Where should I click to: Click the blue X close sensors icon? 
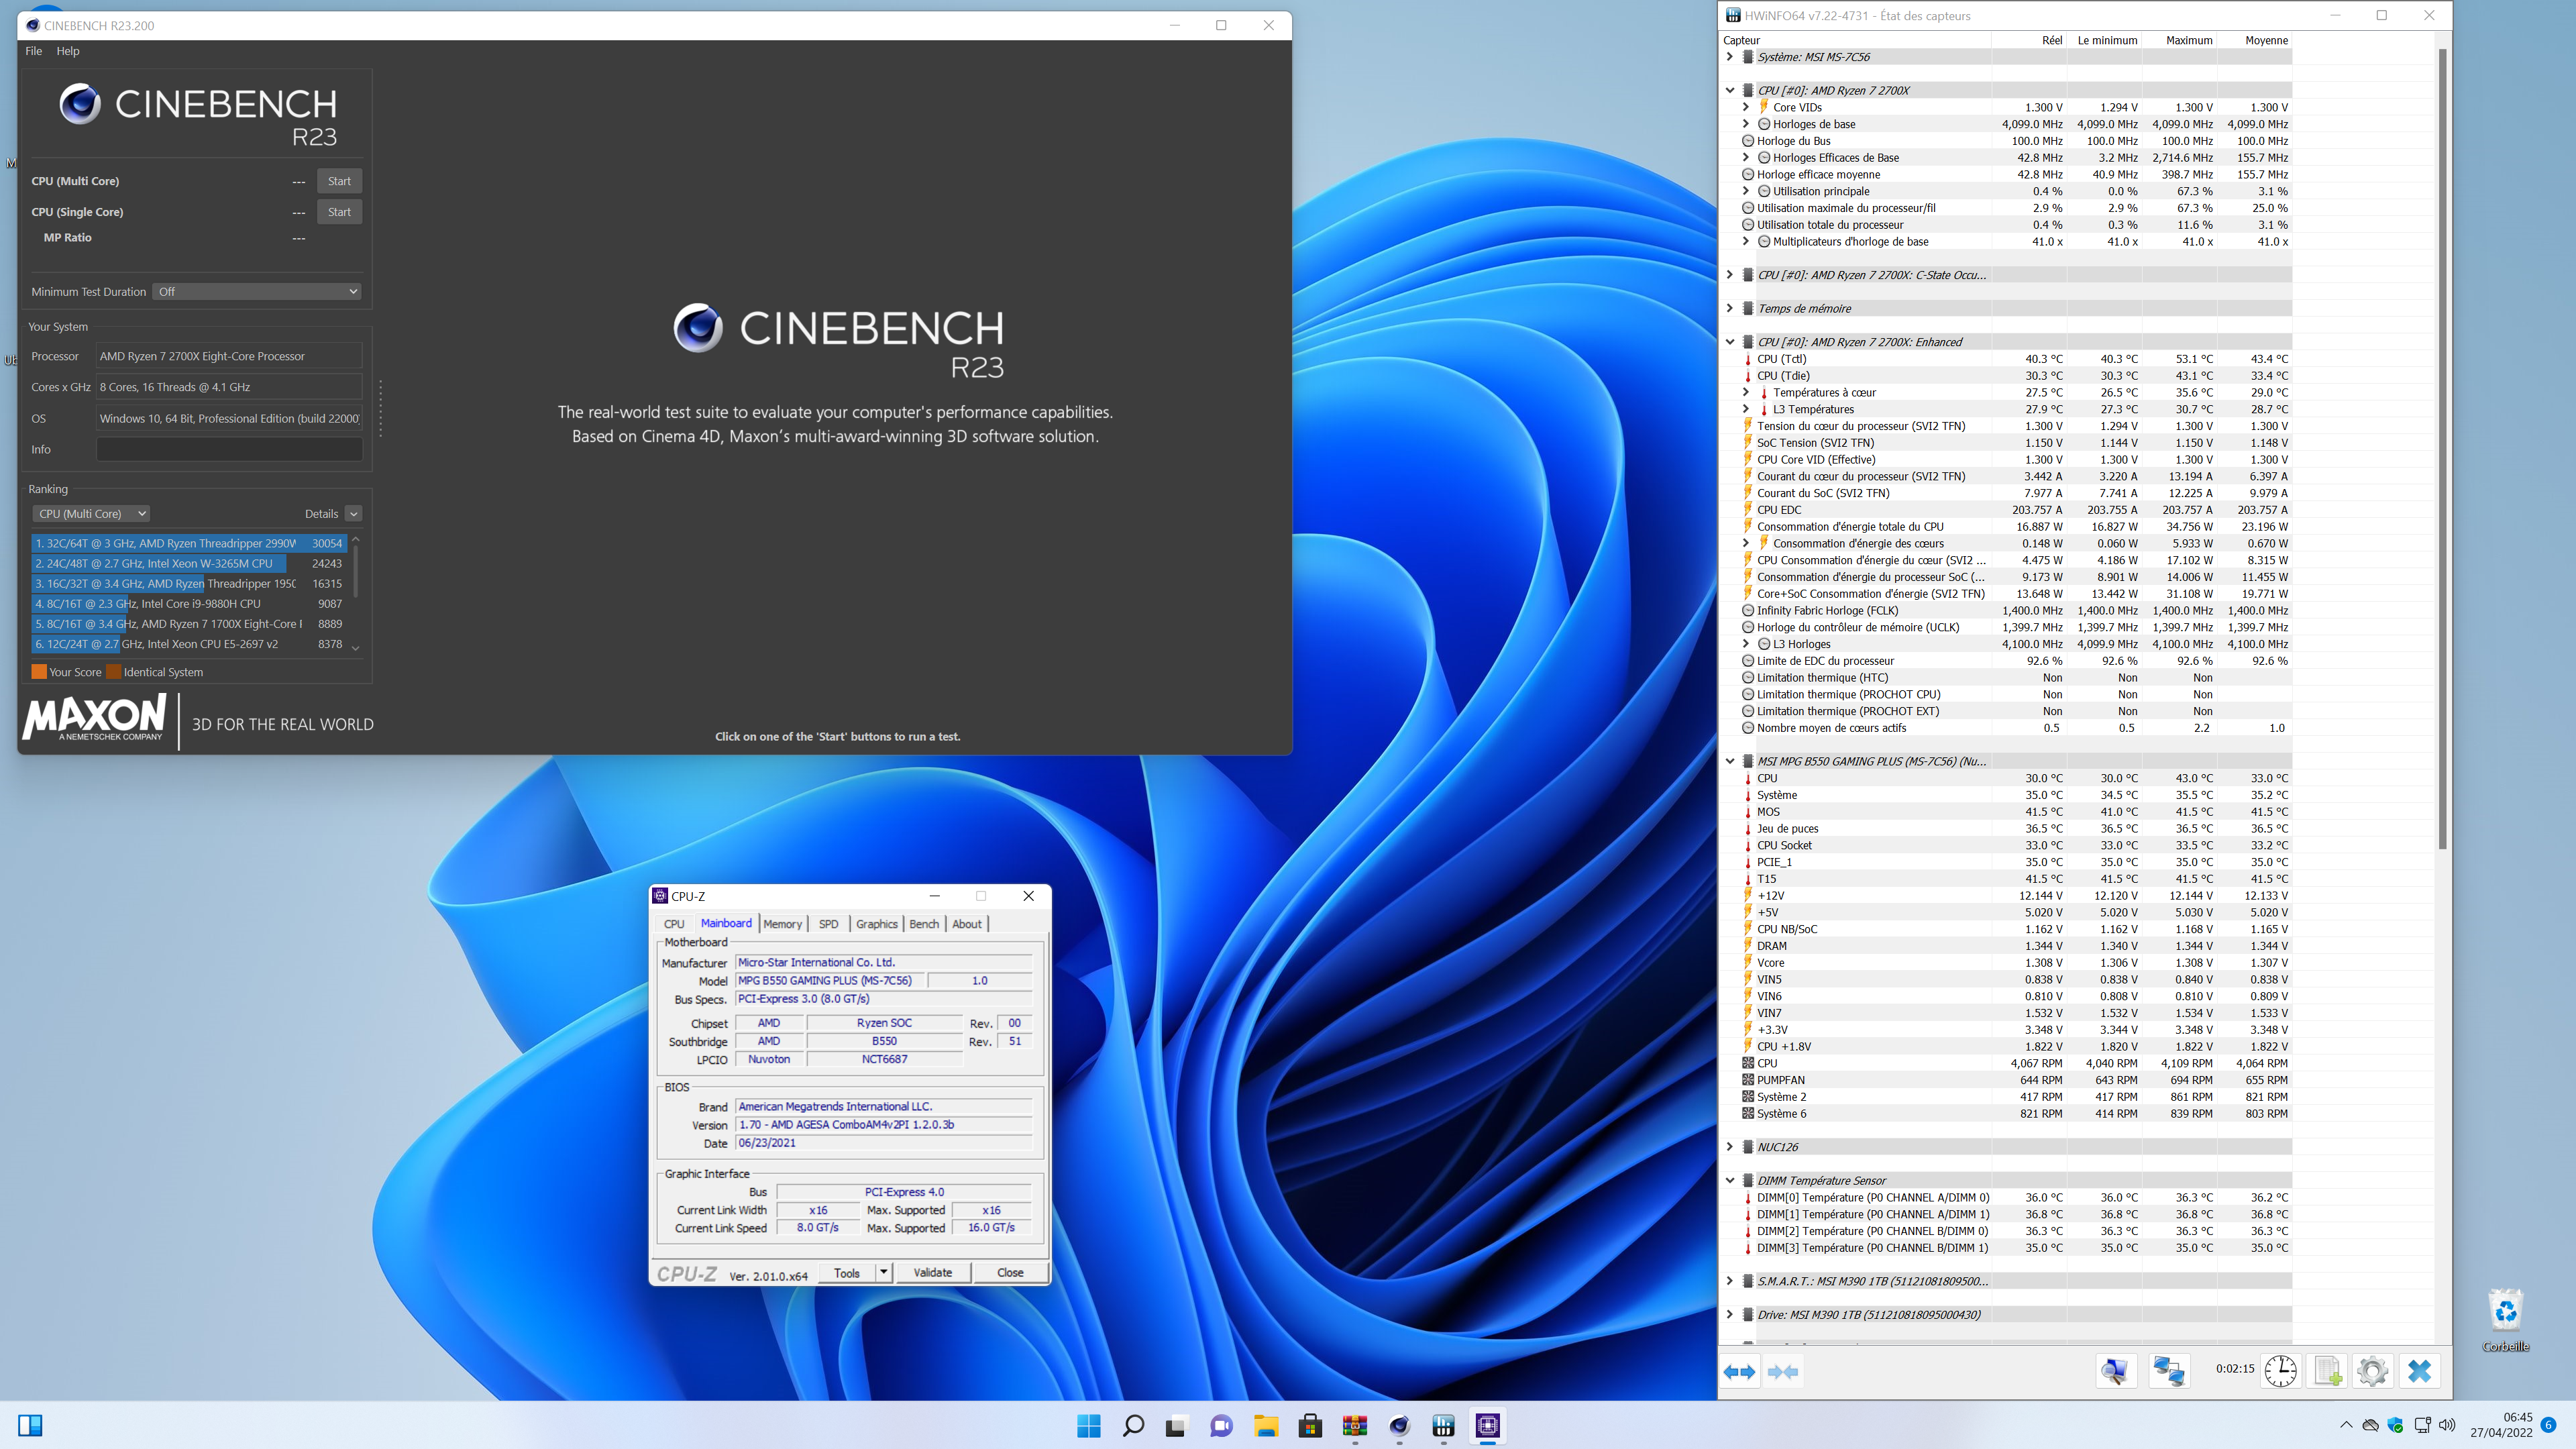point(2419,1371)
